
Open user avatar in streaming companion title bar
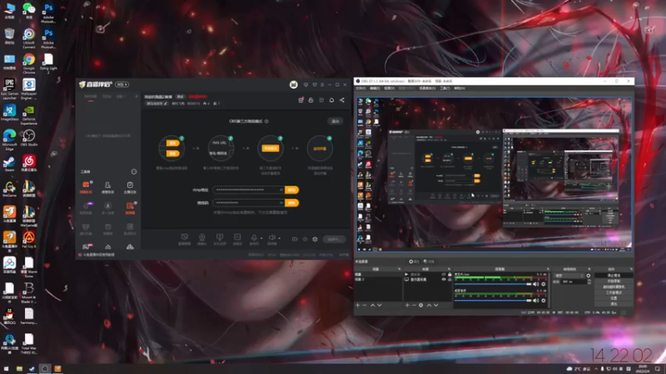294,85
